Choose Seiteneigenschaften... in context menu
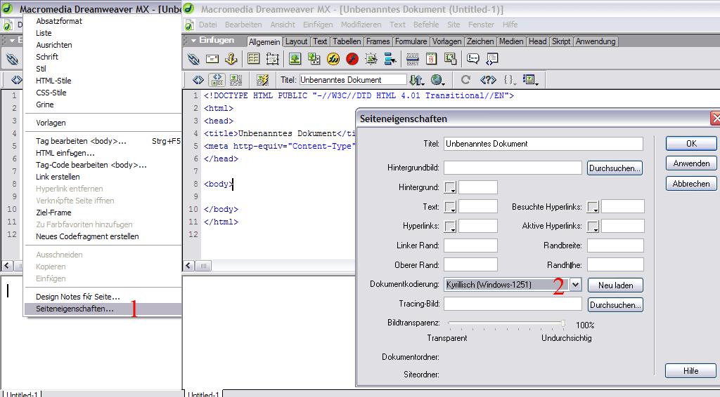 pos(103,309)
